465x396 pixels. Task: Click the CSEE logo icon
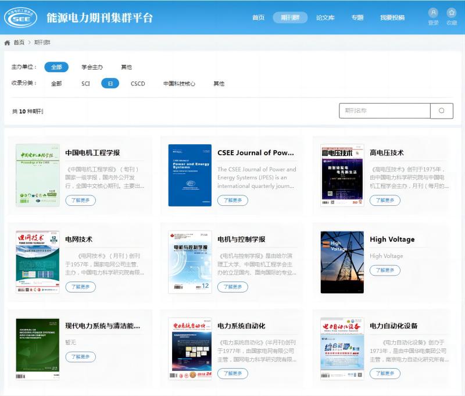(21, 17)
